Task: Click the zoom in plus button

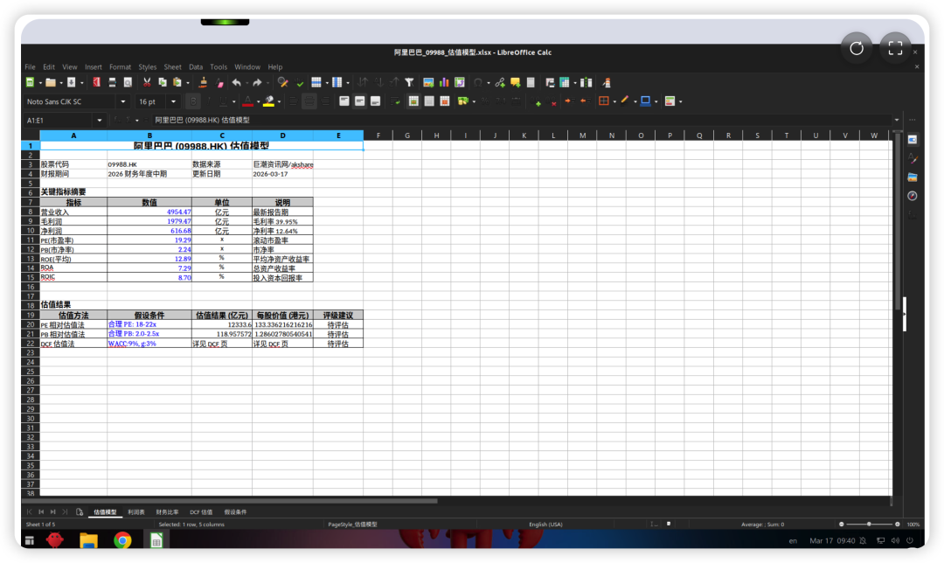Action: click(897, 525)
